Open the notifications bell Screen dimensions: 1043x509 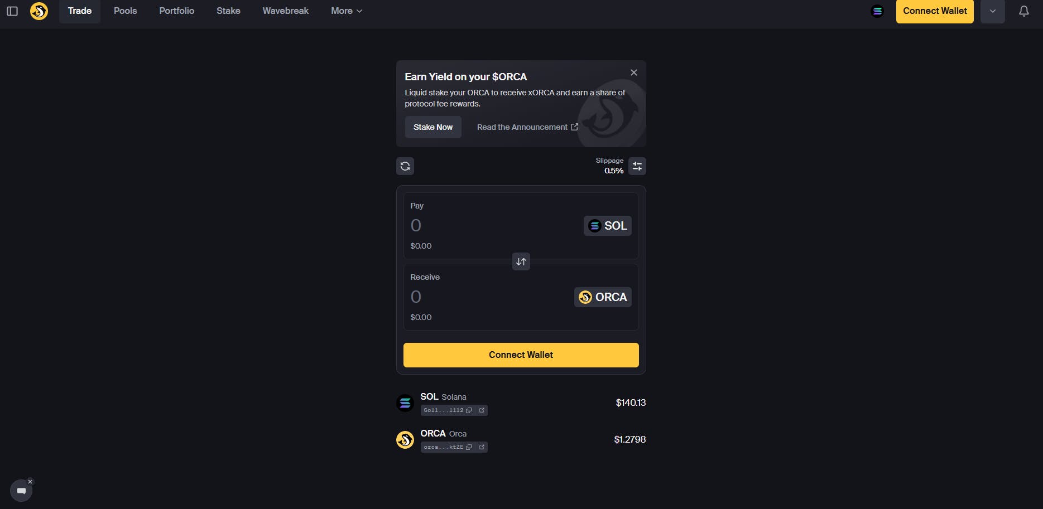pyautogui.click(x=1023, y=11)
